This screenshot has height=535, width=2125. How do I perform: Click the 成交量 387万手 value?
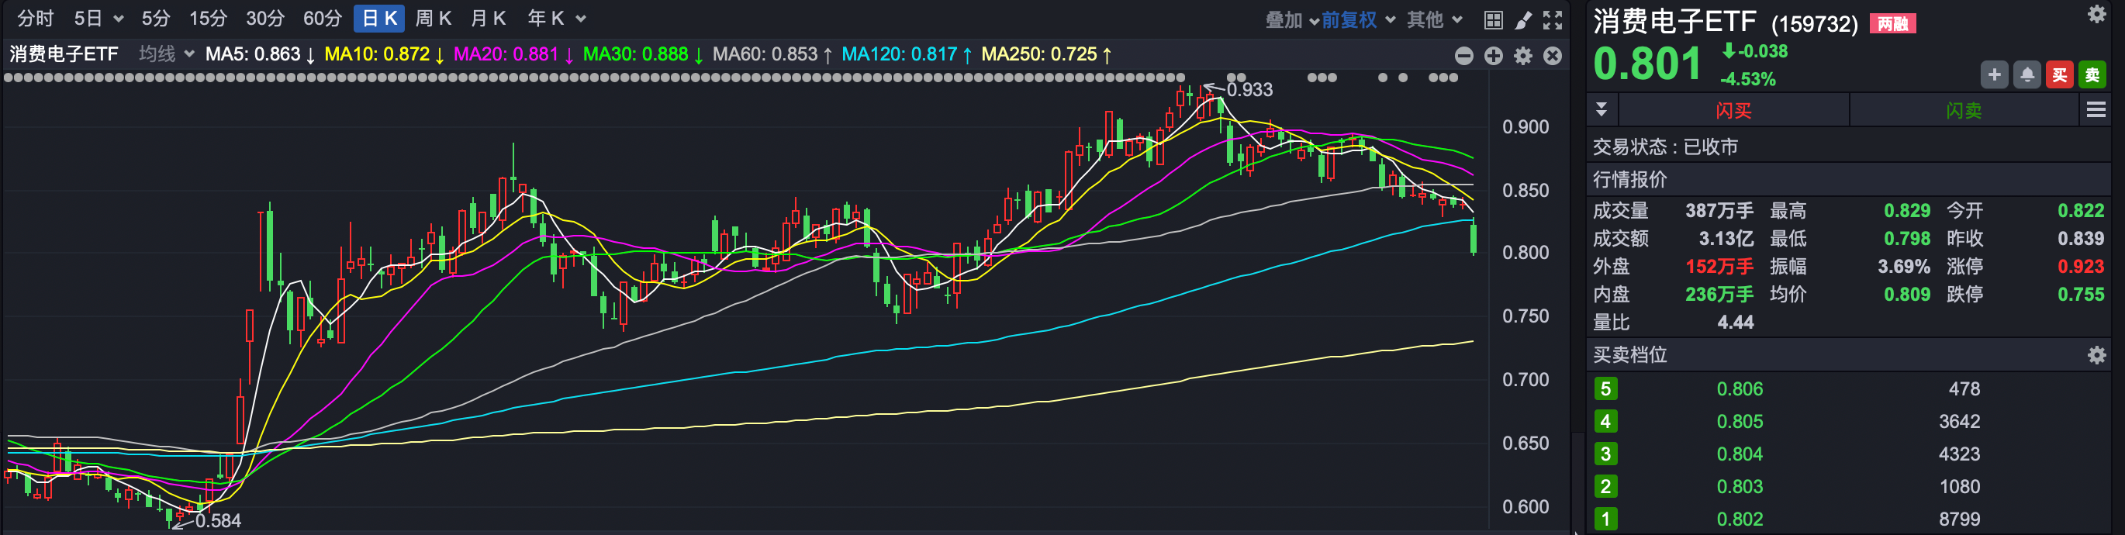(x=1719, y=211)
